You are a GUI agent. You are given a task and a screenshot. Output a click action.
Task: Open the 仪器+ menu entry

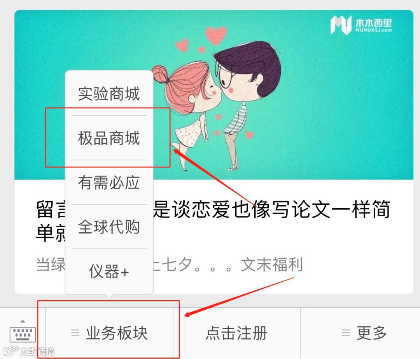109,271
